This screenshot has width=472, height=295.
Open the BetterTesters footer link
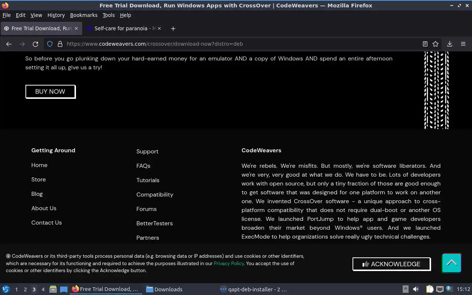(155, 223)
